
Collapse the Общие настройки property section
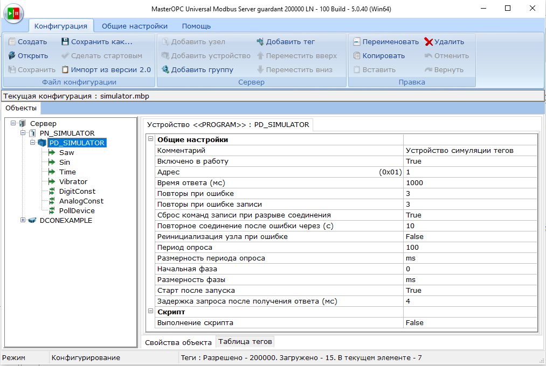[150, 140]
